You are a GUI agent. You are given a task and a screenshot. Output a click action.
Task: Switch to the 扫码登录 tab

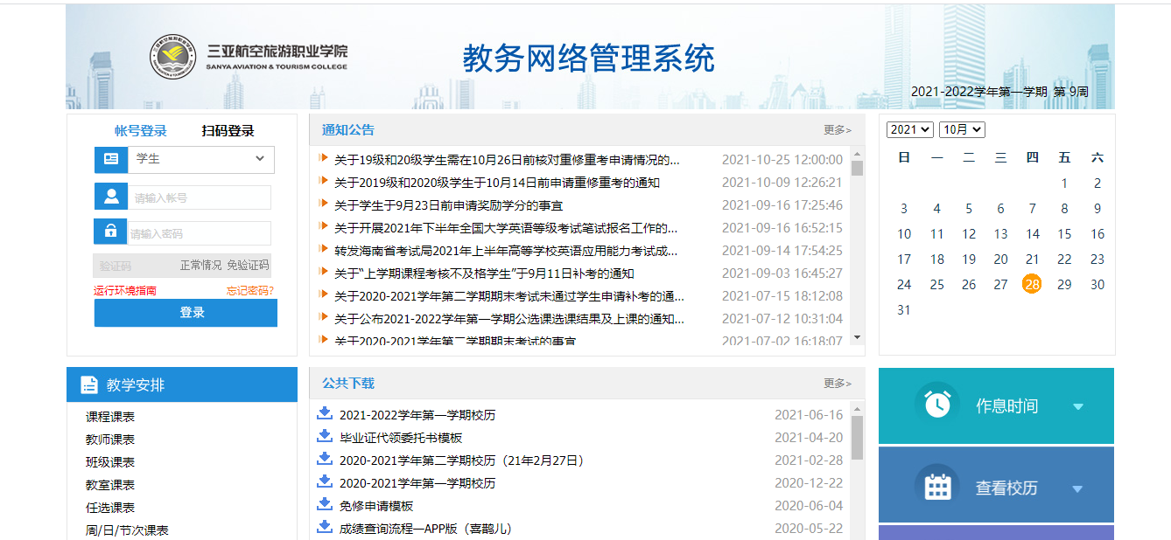tap(228, 131)
